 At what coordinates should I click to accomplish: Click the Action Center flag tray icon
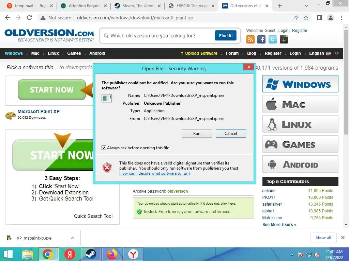click(301, 255)
